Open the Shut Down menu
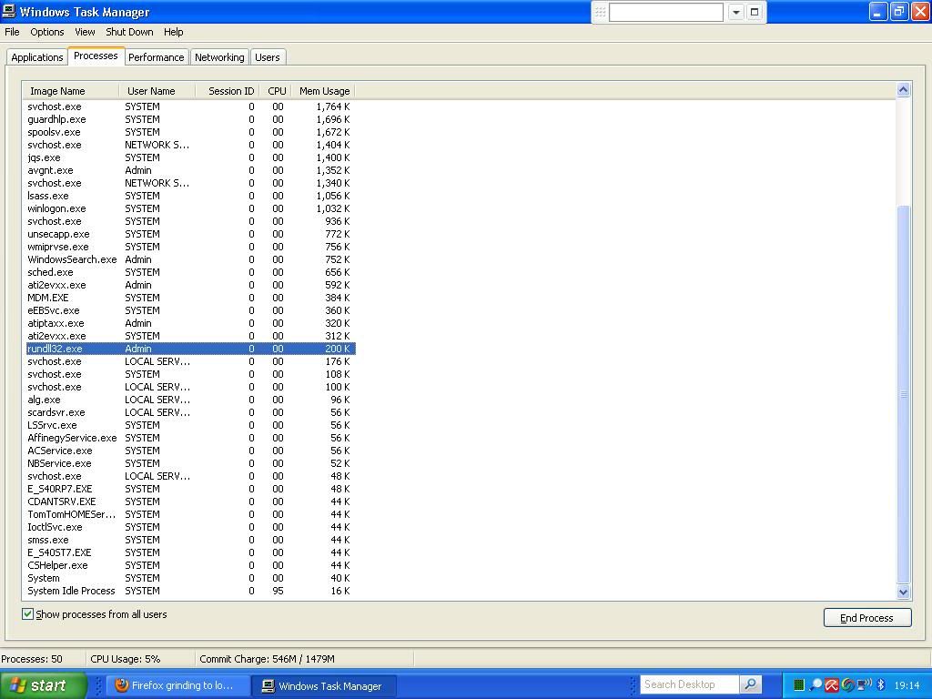932x699 pixels. point(129,32)
